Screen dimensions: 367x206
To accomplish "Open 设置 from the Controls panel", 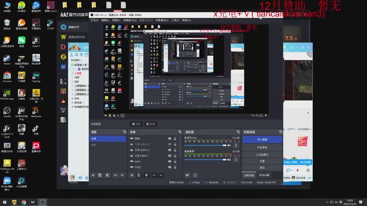I will pyautogui.click(x=262, y=161).
